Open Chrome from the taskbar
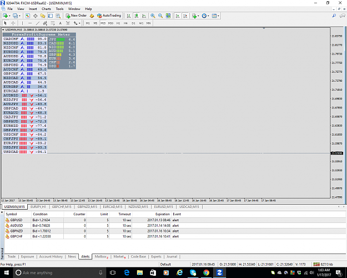Screen dimensions: 347x278 206,272
